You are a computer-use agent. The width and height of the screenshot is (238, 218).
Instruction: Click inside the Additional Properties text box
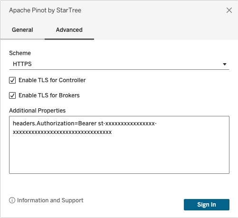pos(119,145)
